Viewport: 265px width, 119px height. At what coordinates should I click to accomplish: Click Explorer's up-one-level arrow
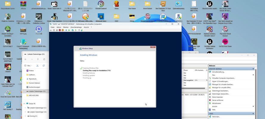tap(38, 59)
